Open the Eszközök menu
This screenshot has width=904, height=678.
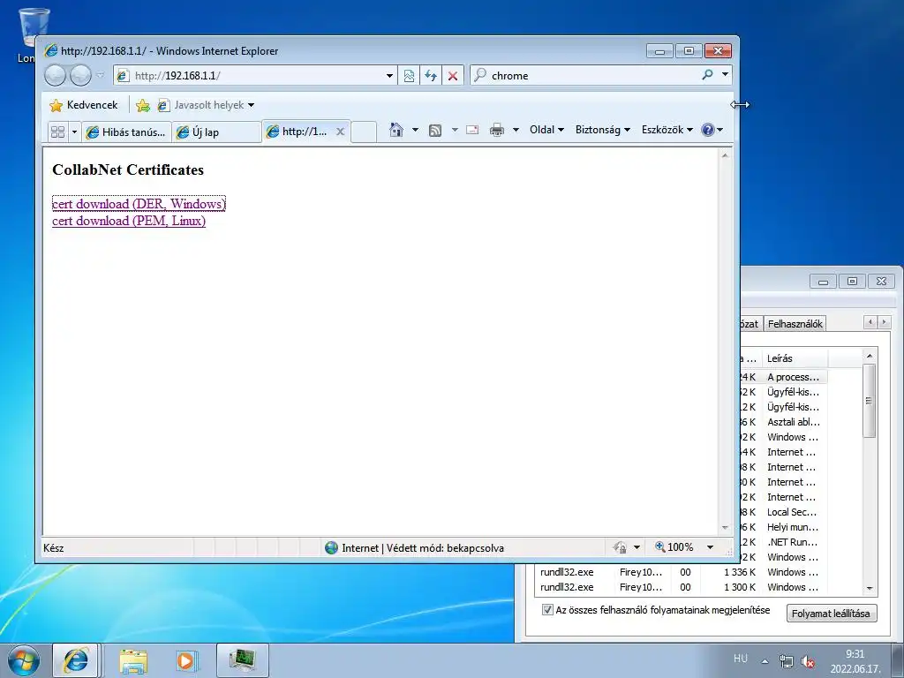667,130
